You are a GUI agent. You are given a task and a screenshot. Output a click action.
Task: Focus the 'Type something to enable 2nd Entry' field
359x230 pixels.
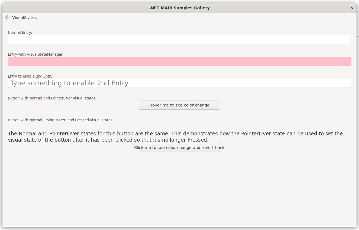(x=179, y=83)
